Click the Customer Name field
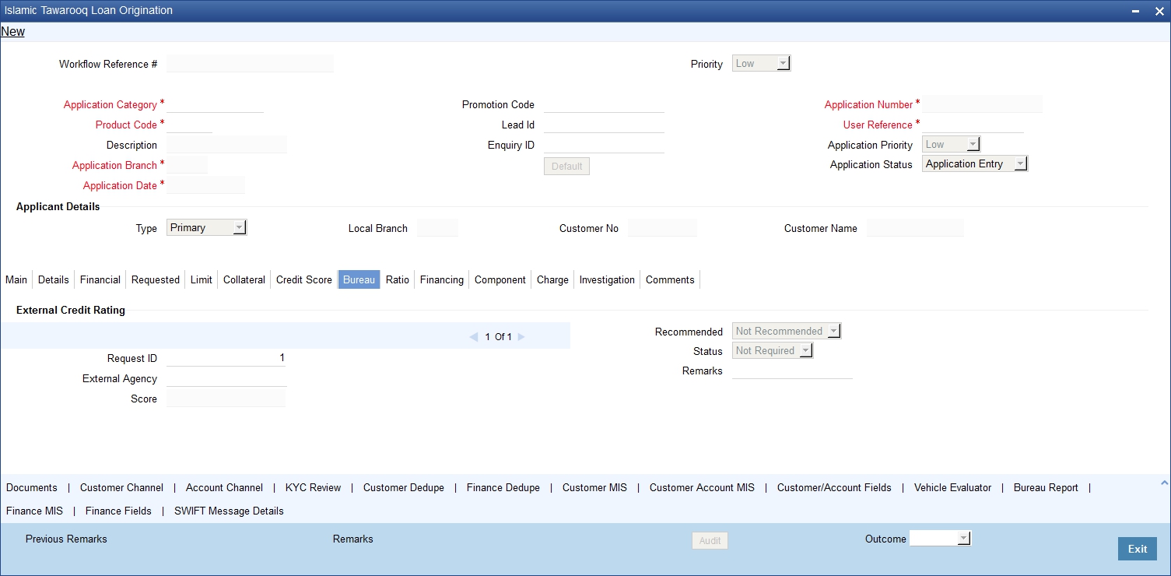Screen dimensions: 1171x576 point(915,228)
